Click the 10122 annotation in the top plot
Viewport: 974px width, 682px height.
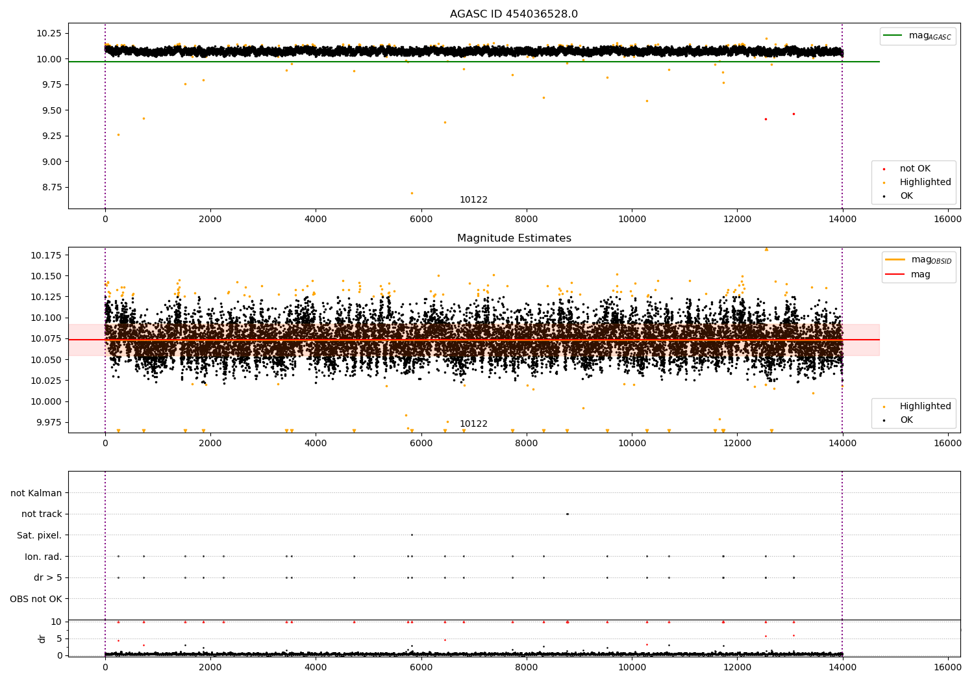[x=473, y=200]
